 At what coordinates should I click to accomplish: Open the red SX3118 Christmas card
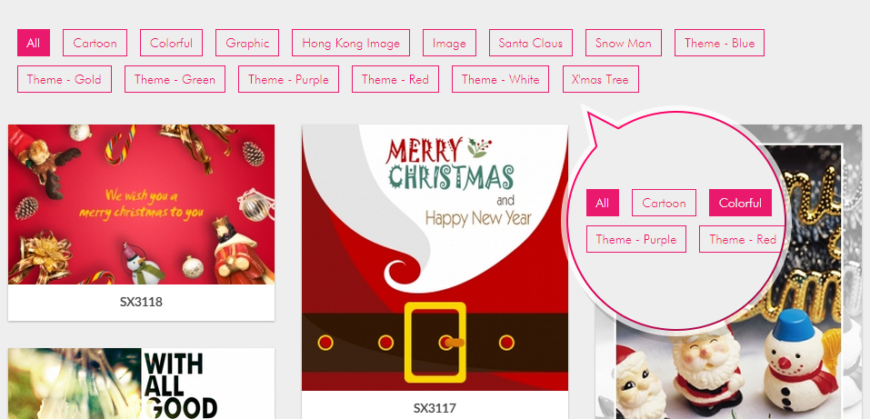[x=141, y=205]
